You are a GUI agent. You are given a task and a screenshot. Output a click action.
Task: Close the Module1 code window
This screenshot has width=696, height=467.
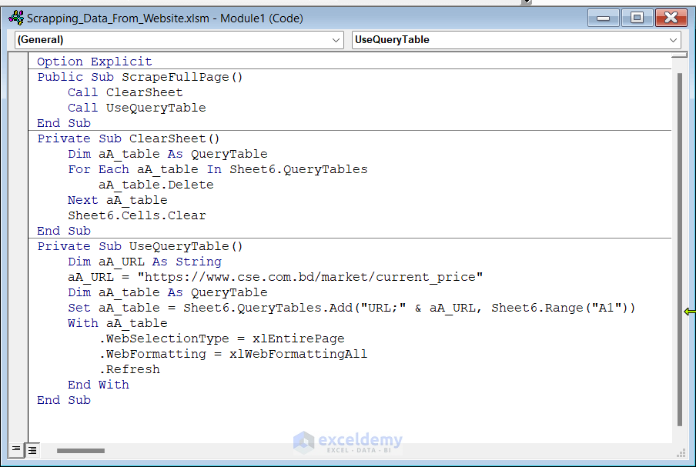[671, 18]
